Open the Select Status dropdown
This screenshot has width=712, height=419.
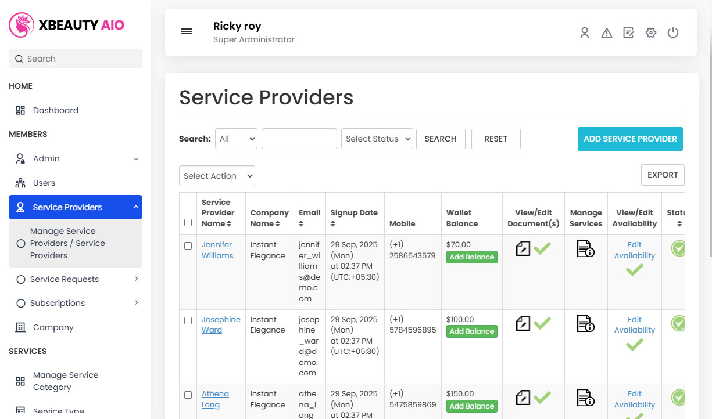point(377,139)
